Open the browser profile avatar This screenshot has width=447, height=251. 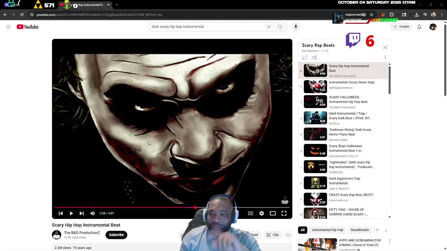point(433,15)
